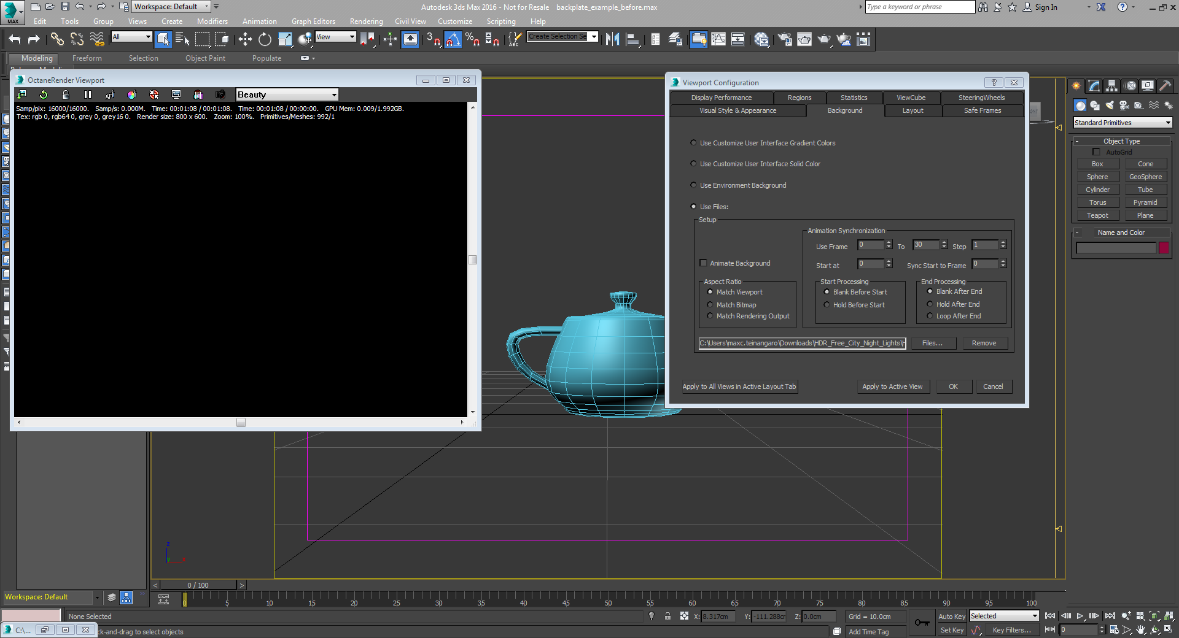
Task: Click Select and Link chain icon
Action: [x=57, y=40]
